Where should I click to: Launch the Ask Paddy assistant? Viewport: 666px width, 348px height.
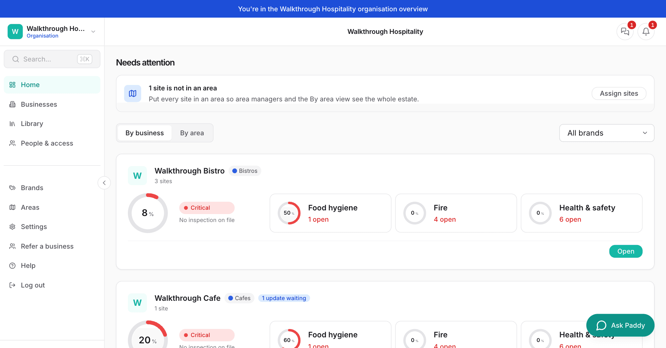(620, 325)
